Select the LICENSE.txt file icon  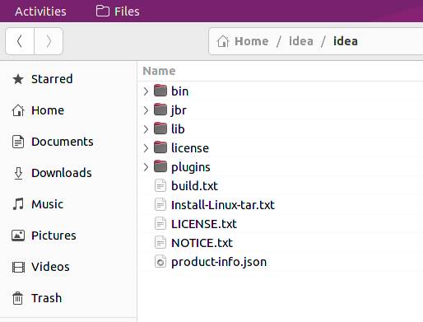[160, 223]
